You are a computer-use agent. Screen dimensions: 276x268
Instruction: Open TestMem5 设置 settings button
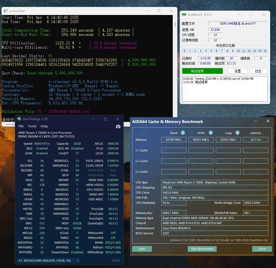237,71
